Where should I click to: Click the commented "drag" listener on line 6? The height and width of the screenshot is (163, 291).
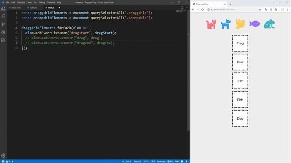coord(64,38)
